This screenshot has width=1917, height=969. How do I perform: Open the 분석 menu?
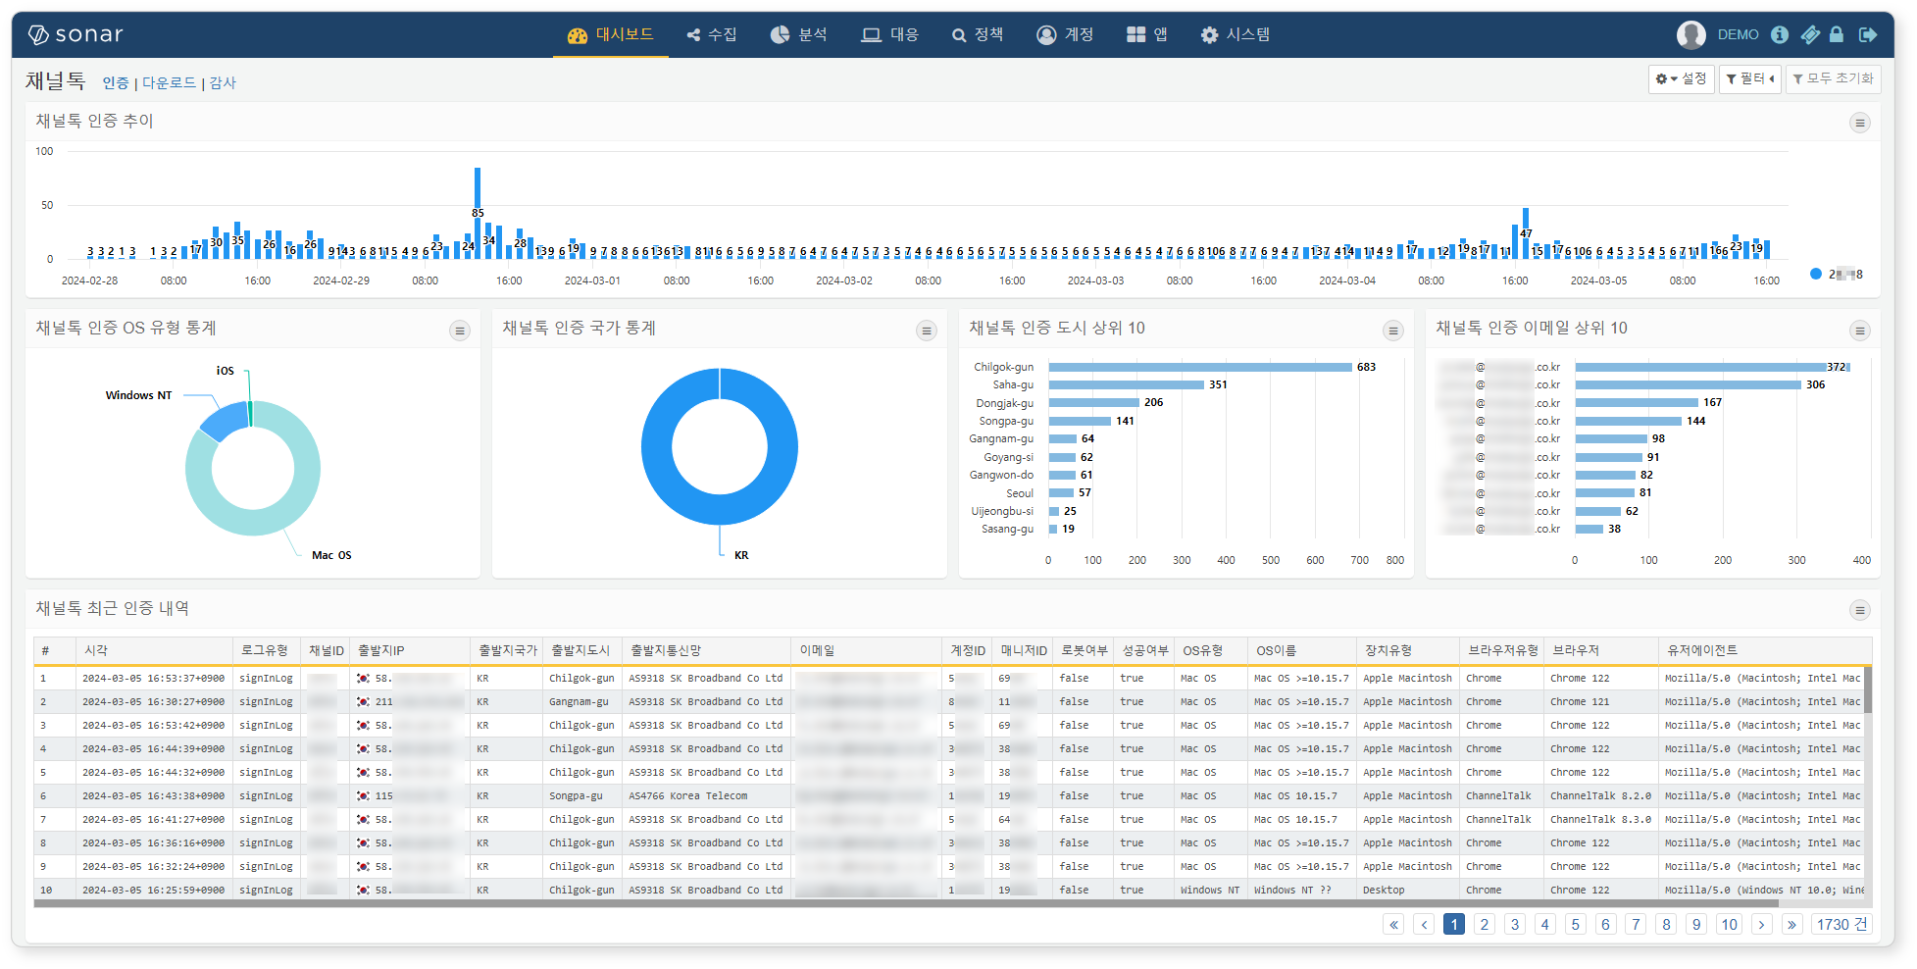click(798, 34)
